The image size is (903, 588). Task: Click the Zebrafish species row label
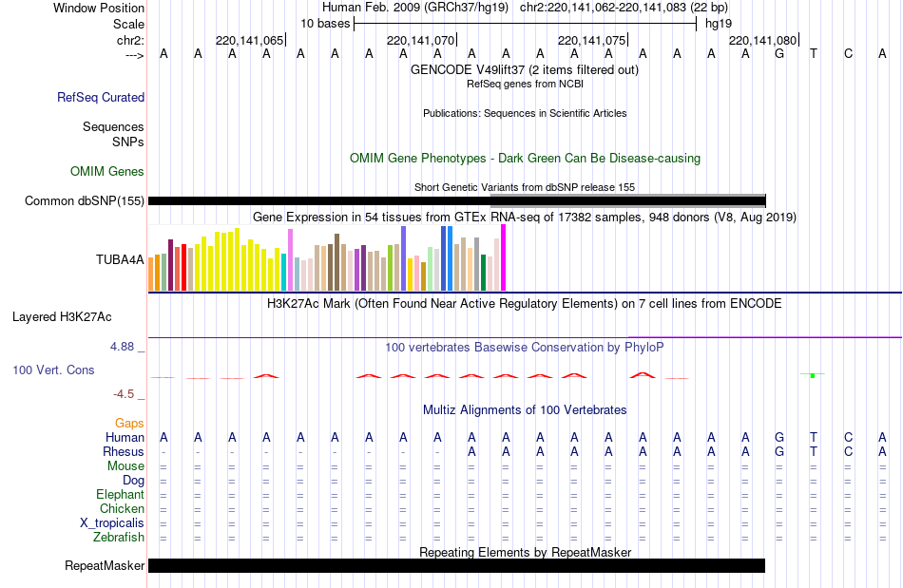point(119,538)
